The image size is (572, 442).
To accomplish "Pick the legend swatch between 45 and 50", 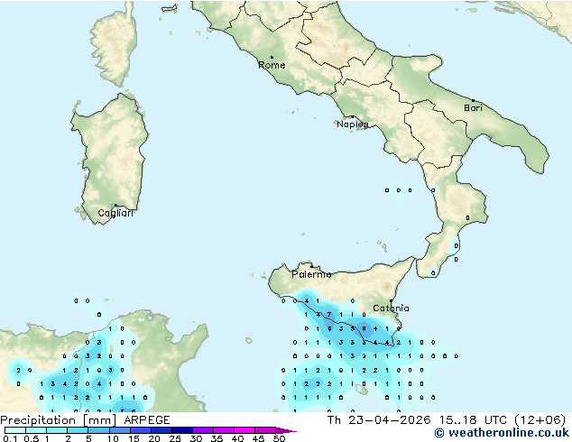I will (x=265, y=430).
